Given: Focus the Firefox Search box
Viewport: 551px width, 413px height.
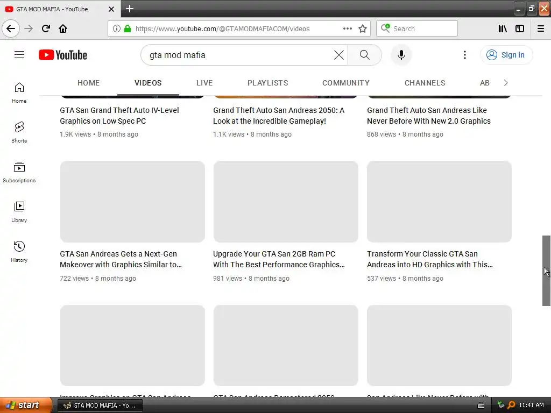Looking at the screenshot, I should [x=417, y=29].
